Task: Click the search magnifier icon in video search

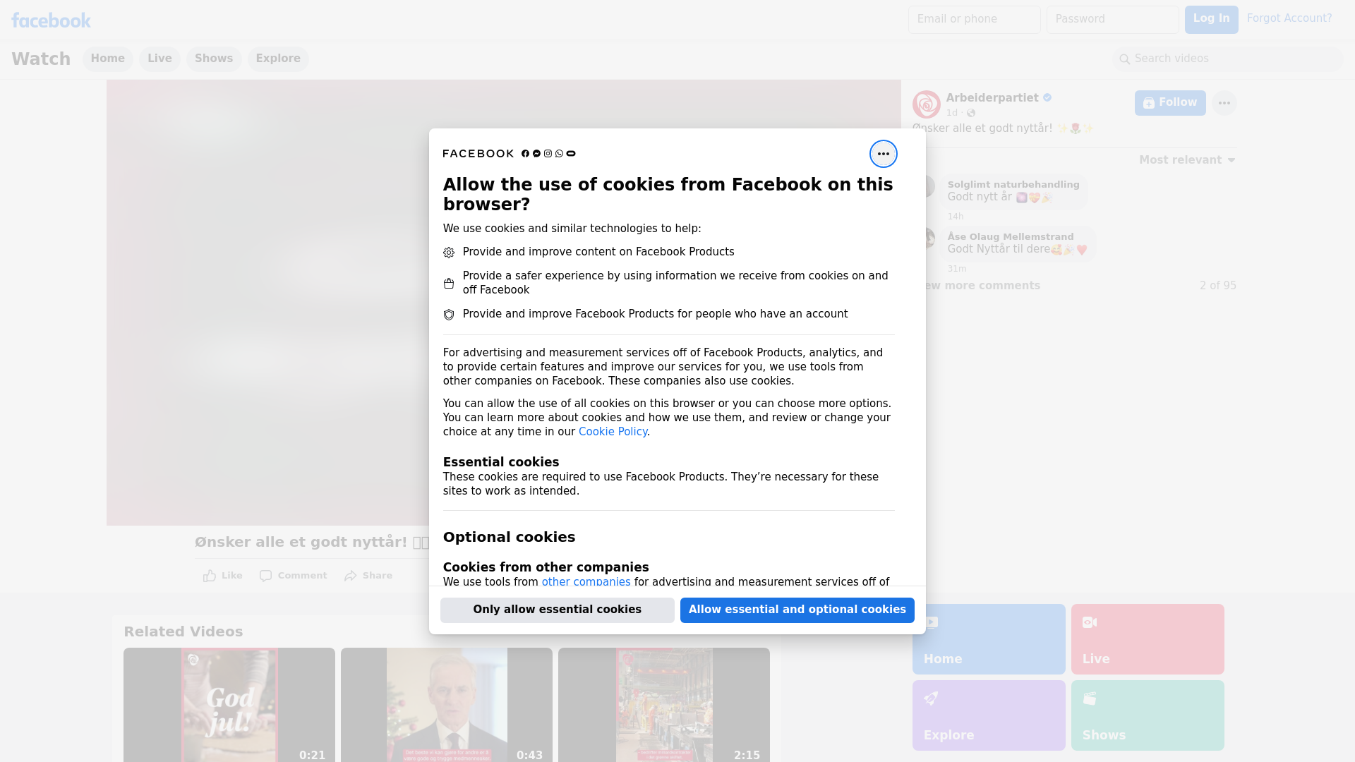Action: pos(1125,59)
